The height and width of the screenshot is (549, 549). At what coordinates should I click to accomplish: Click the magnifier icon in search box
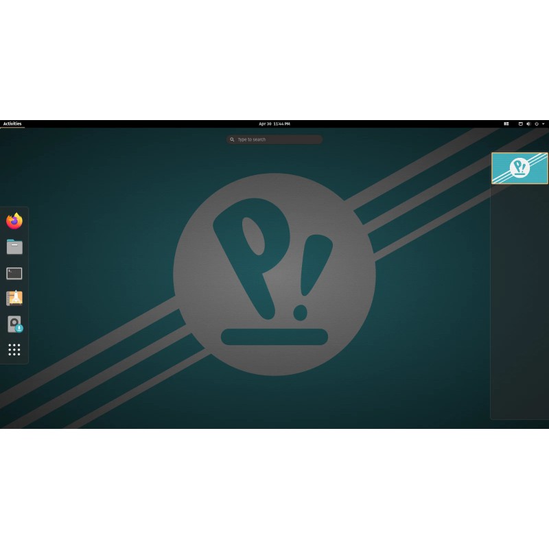tap(233, 139)
